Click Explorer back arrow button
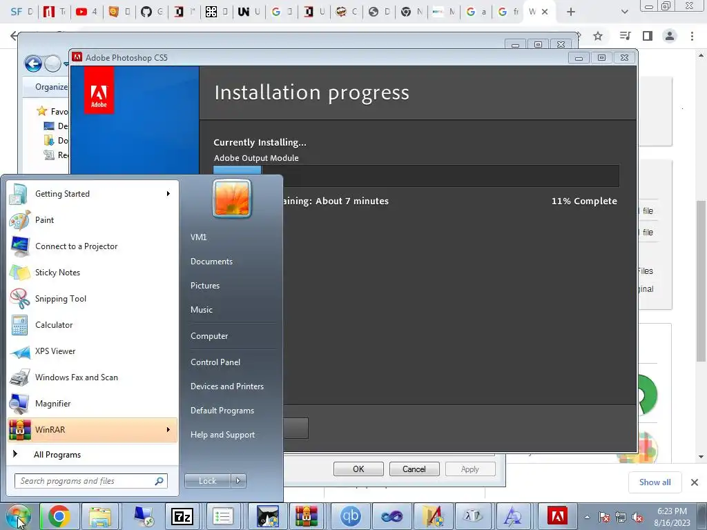The image size is (707, 530). coord(33,63)
